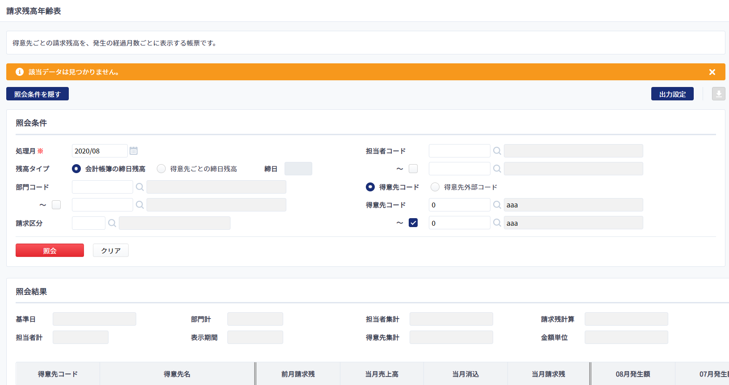729x385 pixels.
Task: Click the 担当者集計 result field
Action: click(x=451, y=319)
